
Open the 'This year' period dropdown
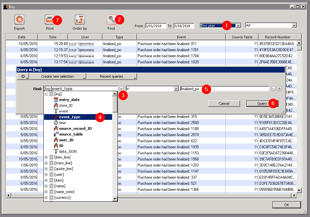click(x=238, y=26)
